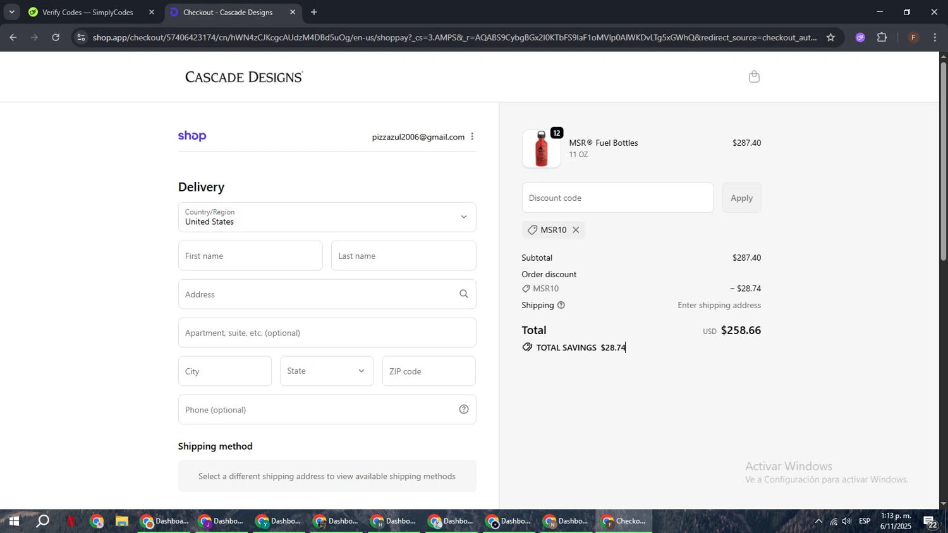Click the Phone (optional) field
The width and height of the screenshot is (948, 533).
tap(327, 410)
